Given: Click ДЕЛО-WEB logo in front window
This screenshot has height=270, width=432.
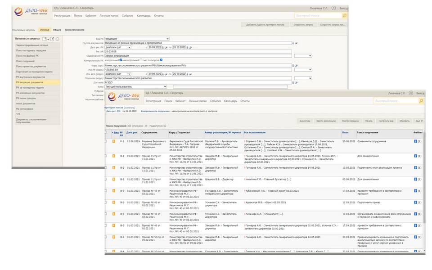Looking at the screenshot, I should 124,96.
